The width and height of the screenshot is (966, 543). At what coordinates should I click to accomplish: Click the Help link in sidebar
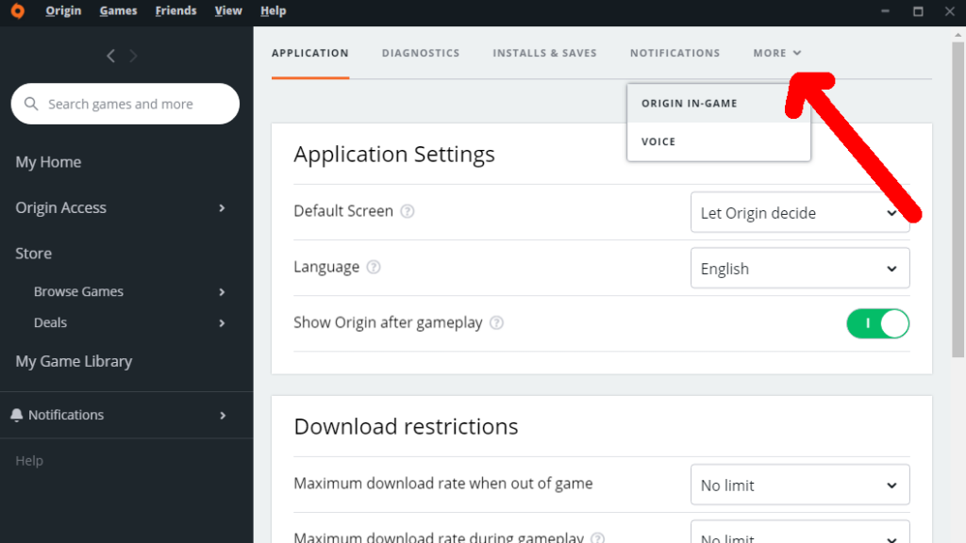29,460
